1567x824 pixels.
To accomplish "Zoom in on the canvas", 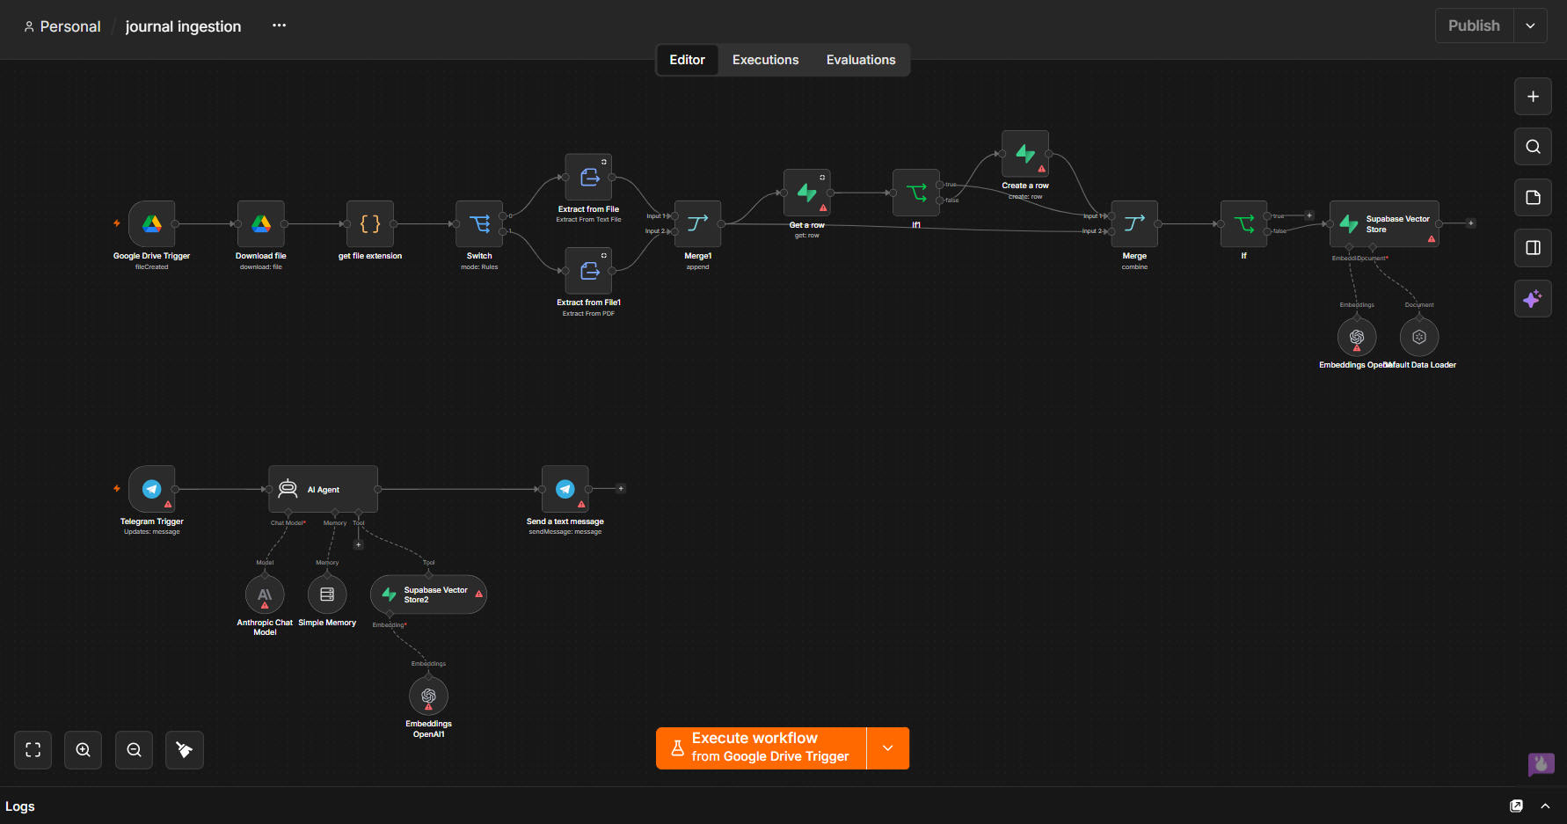I will (x=84, y=750).
